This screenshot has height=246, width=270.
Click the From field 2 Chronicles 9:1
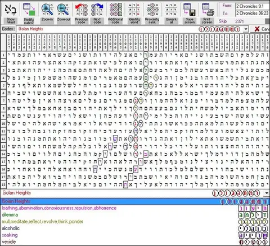(253, 6)
